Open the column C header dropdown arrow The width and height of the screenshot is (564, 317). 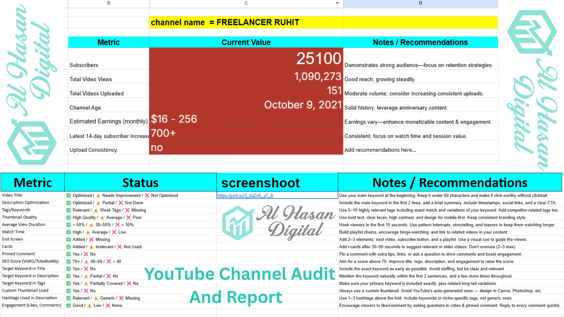pos(337,3)
